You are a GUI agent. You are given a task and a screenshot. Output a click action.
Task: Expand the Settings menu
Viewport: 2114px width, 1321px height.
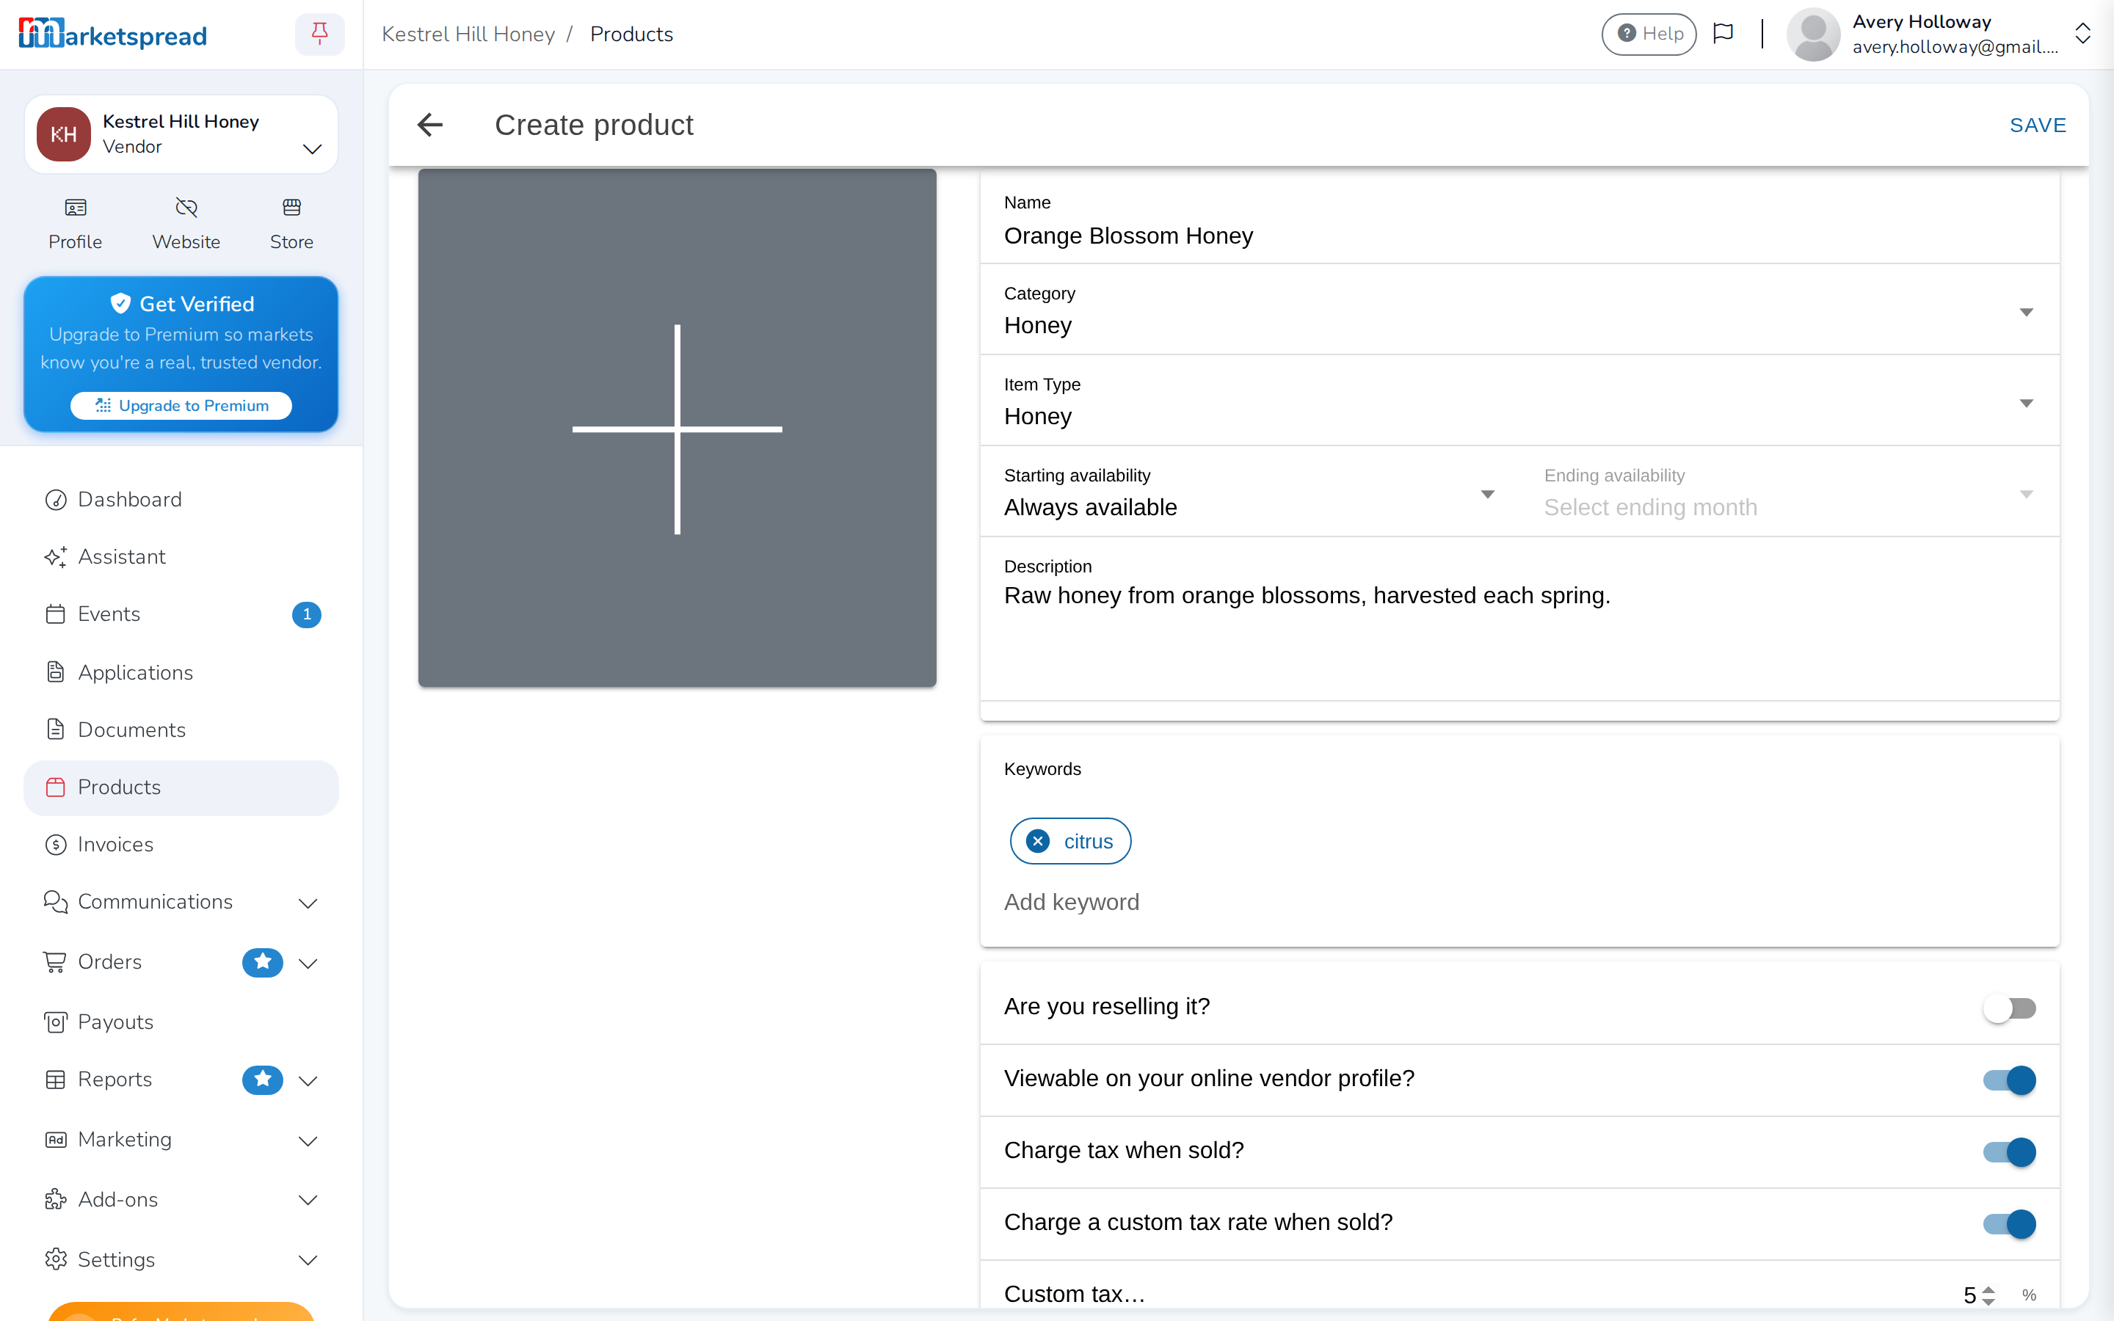(308, 1260)
